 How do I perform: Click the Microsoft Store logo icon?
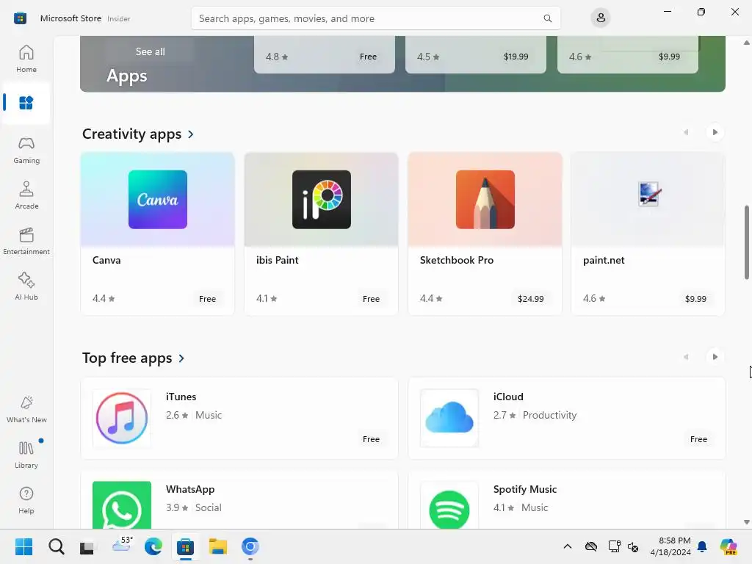(20, 18)
